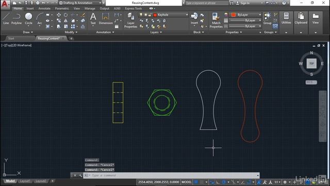Toggle object snap tracking in status bar
330x186 pixels.
click(x=243, y=182)
